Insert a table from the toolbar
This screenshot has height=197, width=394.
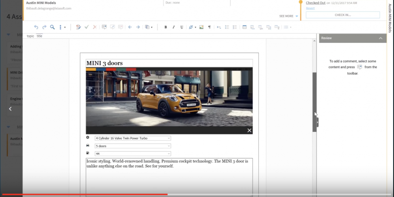point(245,27)
